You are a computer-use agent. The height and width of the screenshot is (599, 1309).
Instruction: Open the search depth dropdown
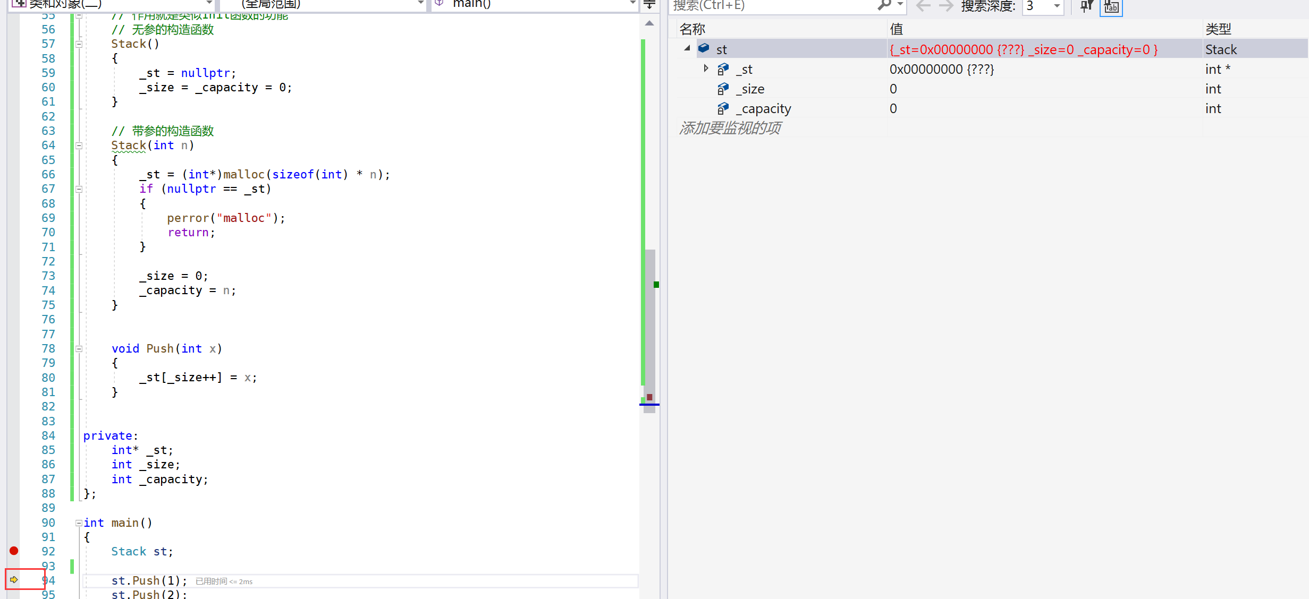pyautogui.click(x=1057, y=6)
